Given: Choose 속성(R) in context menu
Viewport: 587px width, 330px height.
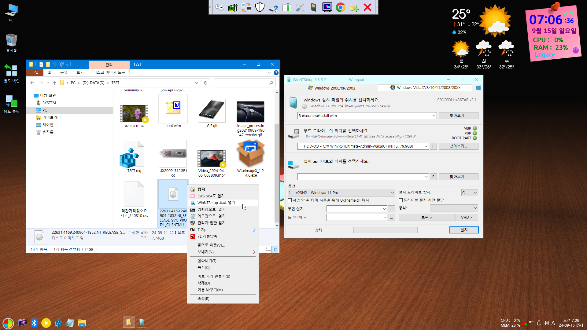Looking at the screenshot, I should pos(223,299).
